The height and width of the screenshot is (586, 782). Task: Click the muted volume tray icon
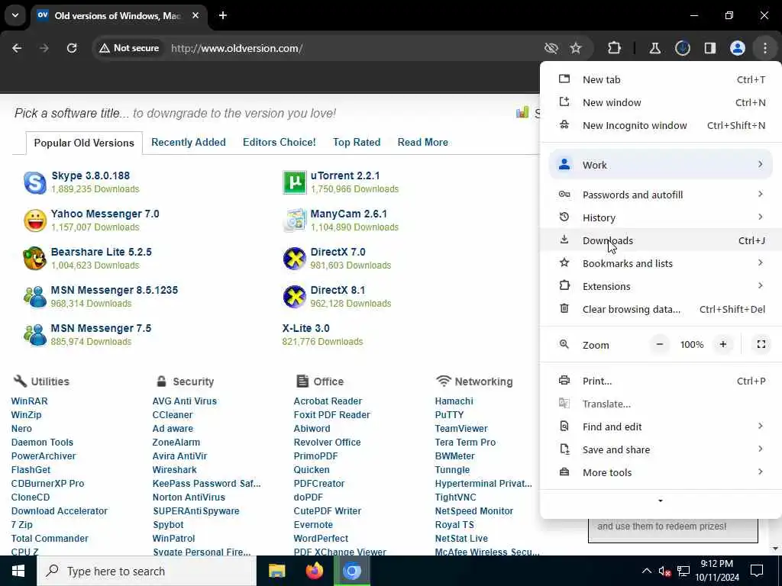(664, 571)
